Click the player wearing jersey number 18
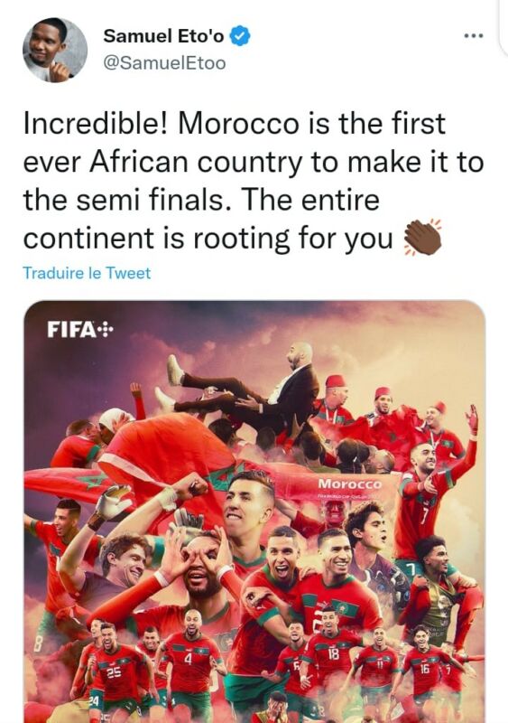508x723 pixels. (330, 648)
